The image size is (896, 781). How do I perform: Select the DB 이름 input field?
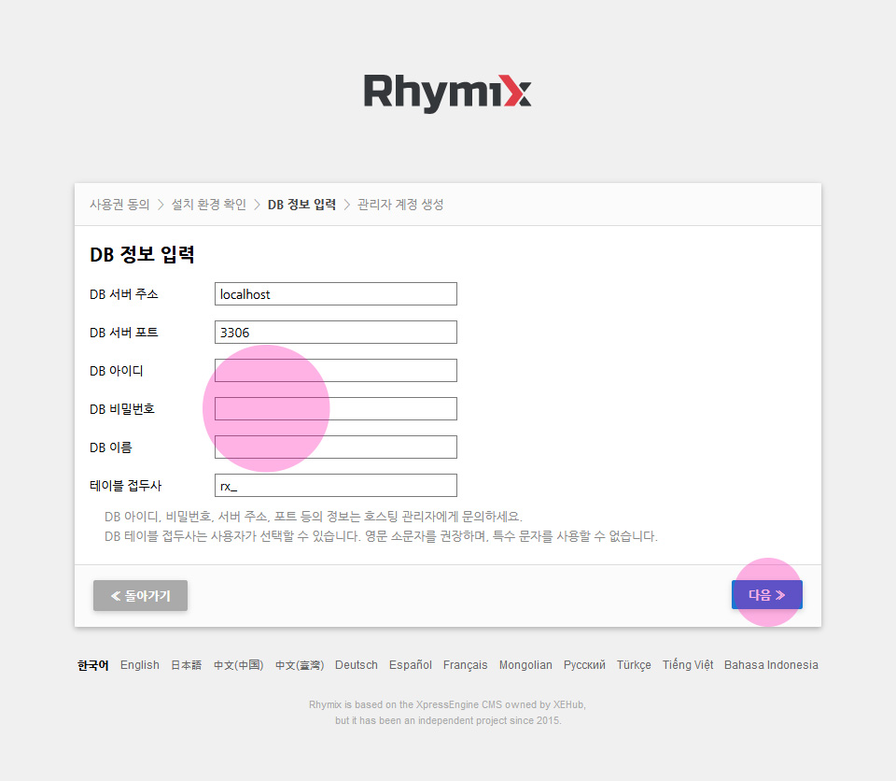click(335, 447)
